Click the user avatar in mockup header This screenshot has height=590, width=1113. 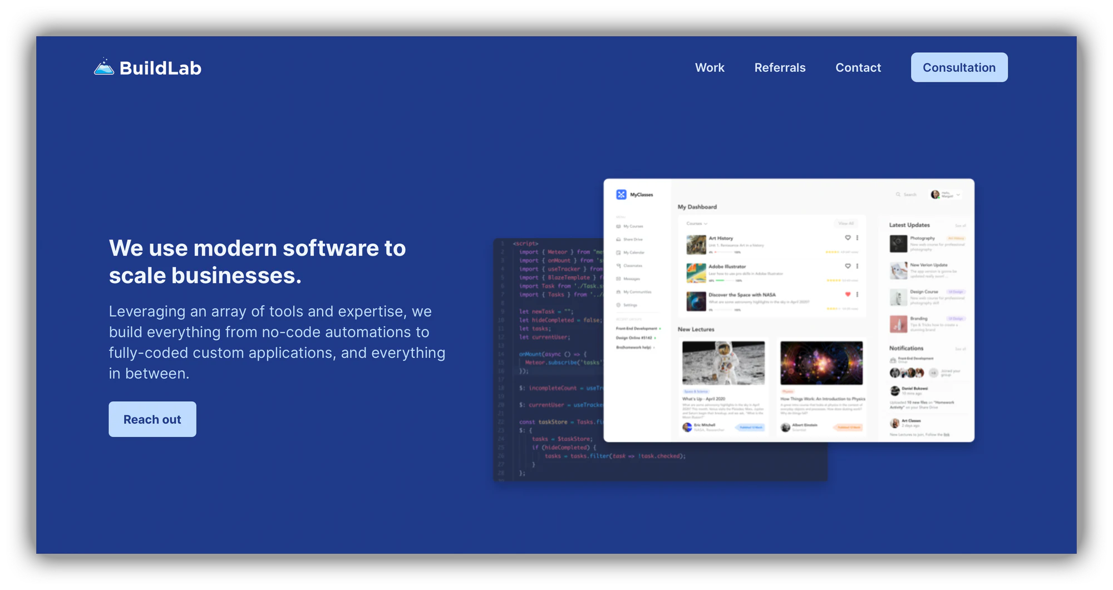[935, 194]
